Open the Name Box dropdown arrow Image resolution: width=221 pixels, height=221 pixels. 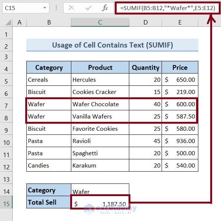(x=45, y=8)
